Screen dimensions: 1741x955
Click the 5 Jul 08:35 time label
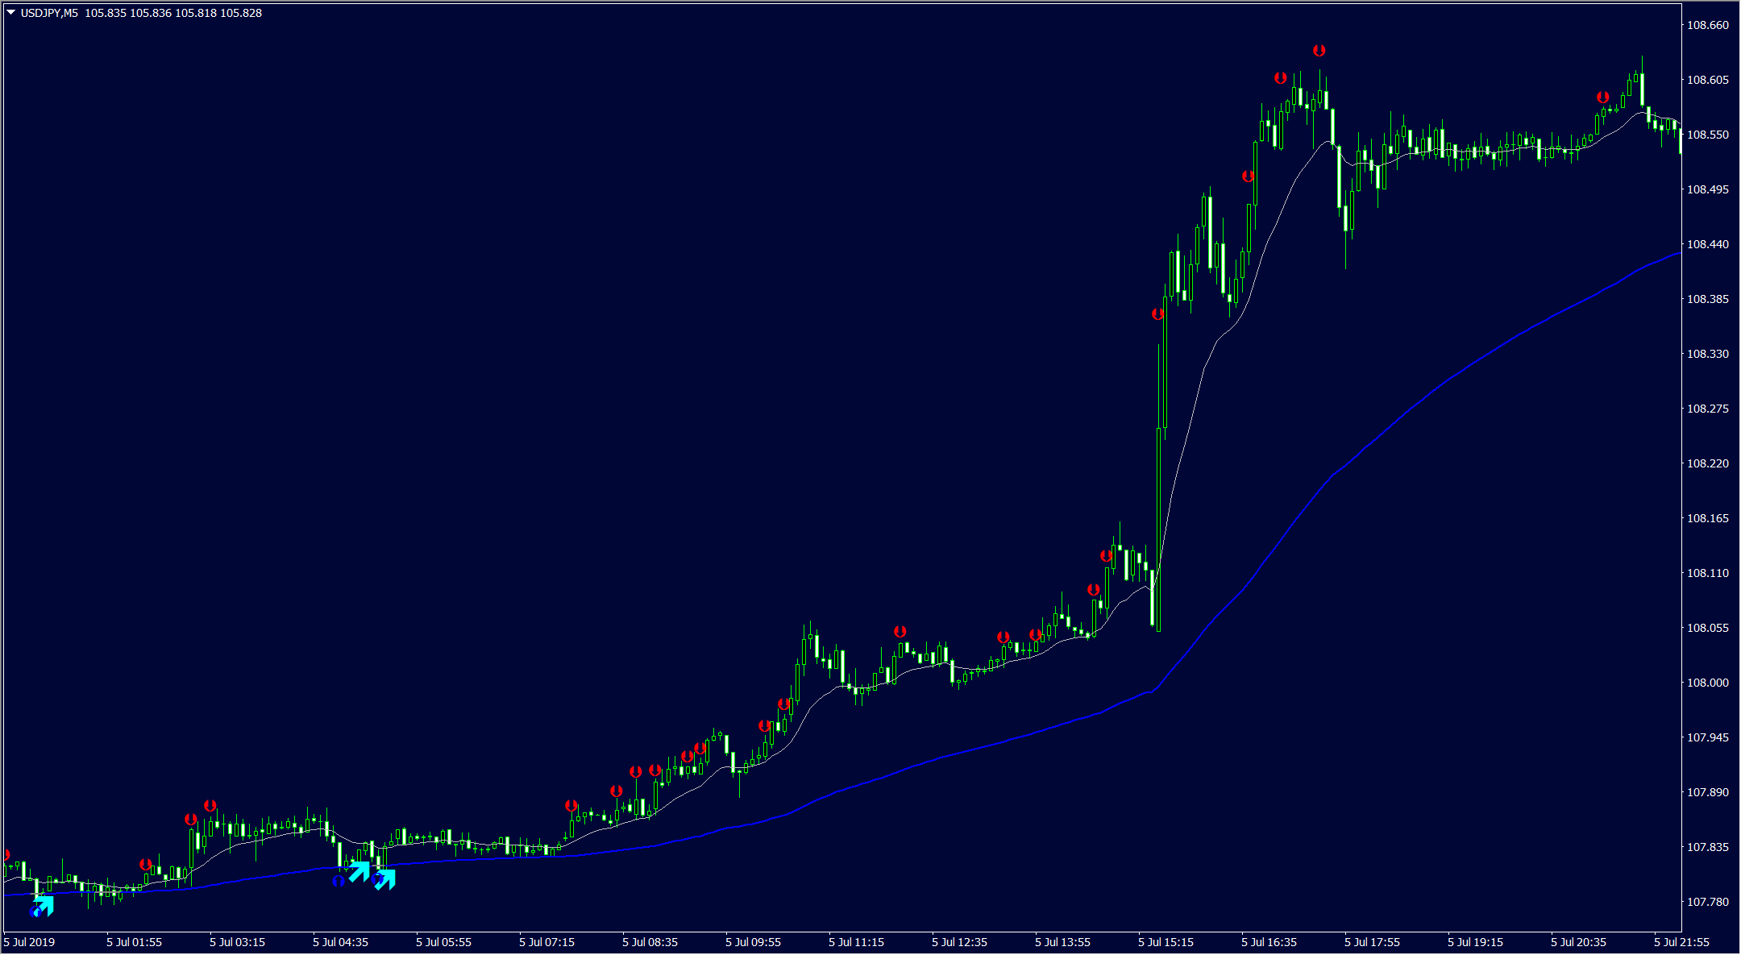tap(650, 942)
